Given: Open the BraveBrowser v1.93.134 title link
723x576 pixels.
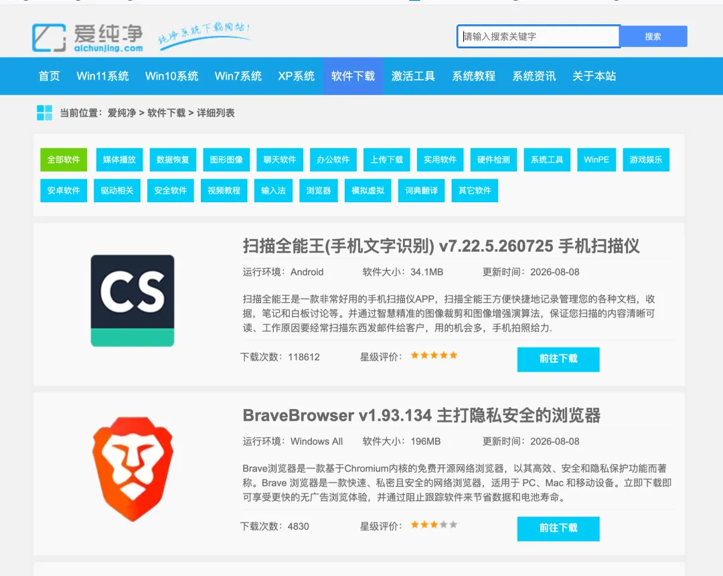Looking at the screenshot, I should (x=422, y=415).
